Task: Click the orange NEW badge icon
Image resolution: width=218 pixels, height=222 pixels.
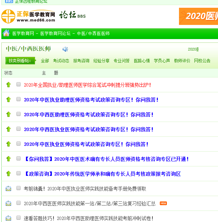Action: coord(163,203)
